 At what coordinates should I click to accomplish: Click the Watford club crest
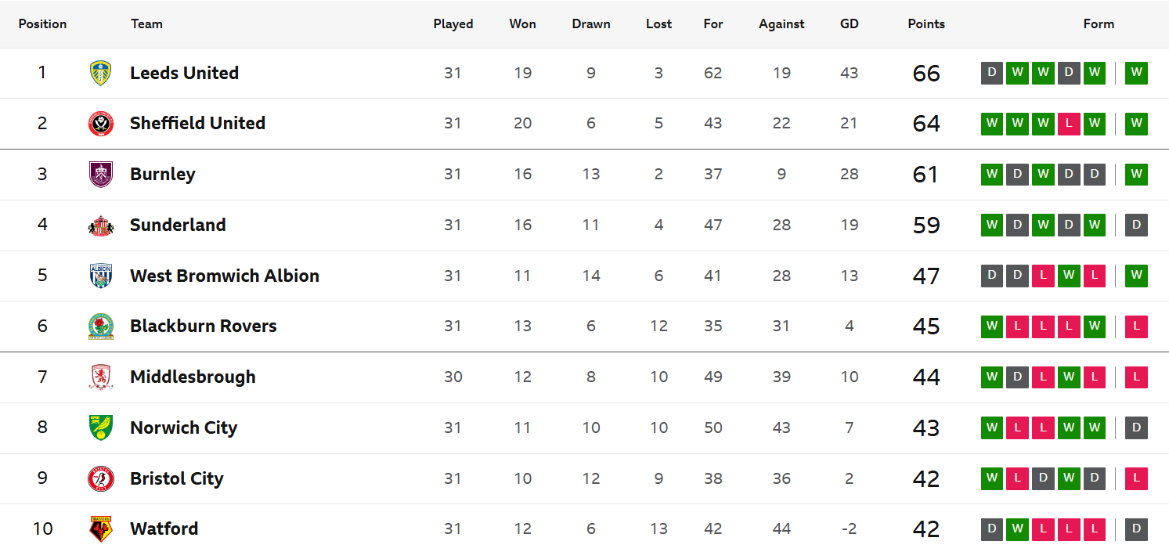[100, 529]
